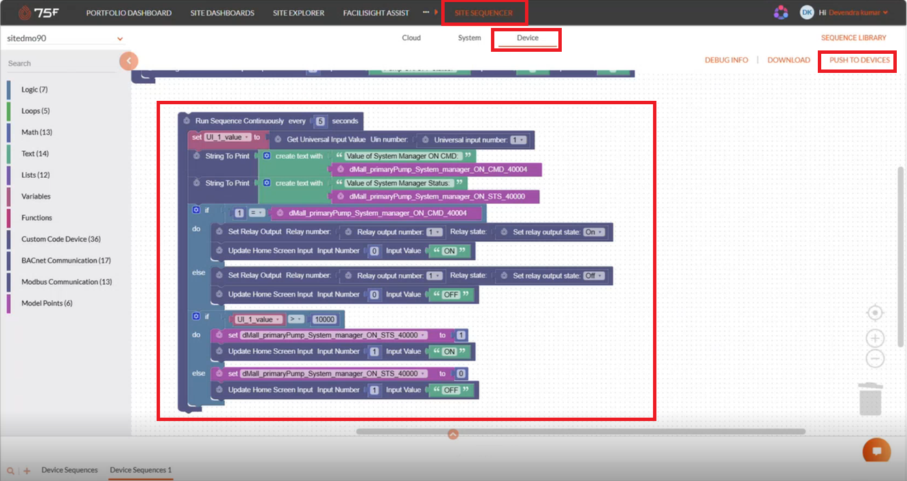Open the equals operator dropdown in first if
Image resolution: width=907 pixels, height=481 pixels.
tap(257, 213)
